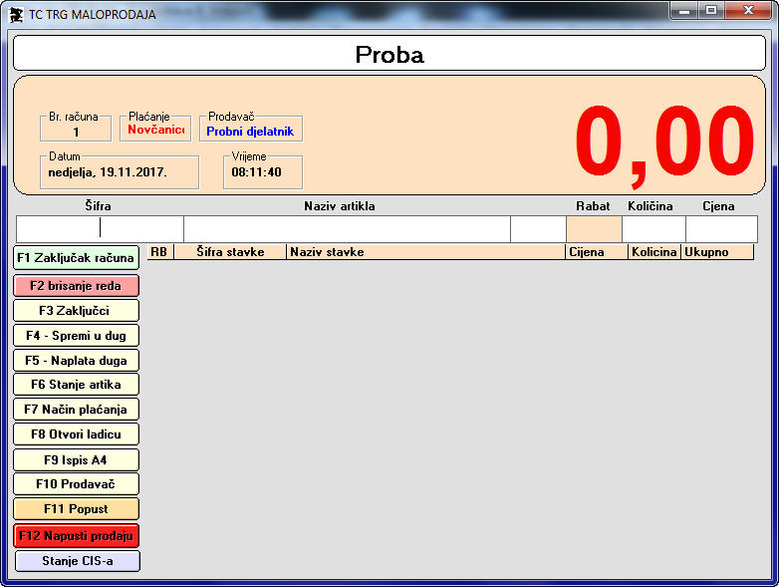Exit sale using F12 Napusti prodaju
The height and width of the screenshot is (587, 779).
click(x=76, y=536)
